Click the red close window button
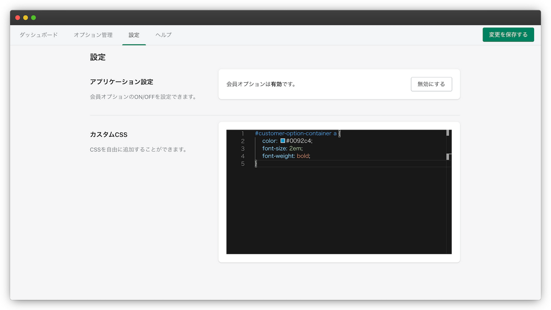This screenshot has height=310, width=551. [18, 18]
